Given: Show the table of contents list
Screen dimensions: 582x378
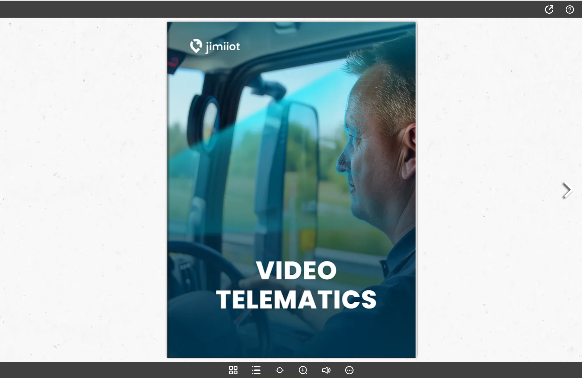Looking at the screenshot, I should click(x=256, y=370).
